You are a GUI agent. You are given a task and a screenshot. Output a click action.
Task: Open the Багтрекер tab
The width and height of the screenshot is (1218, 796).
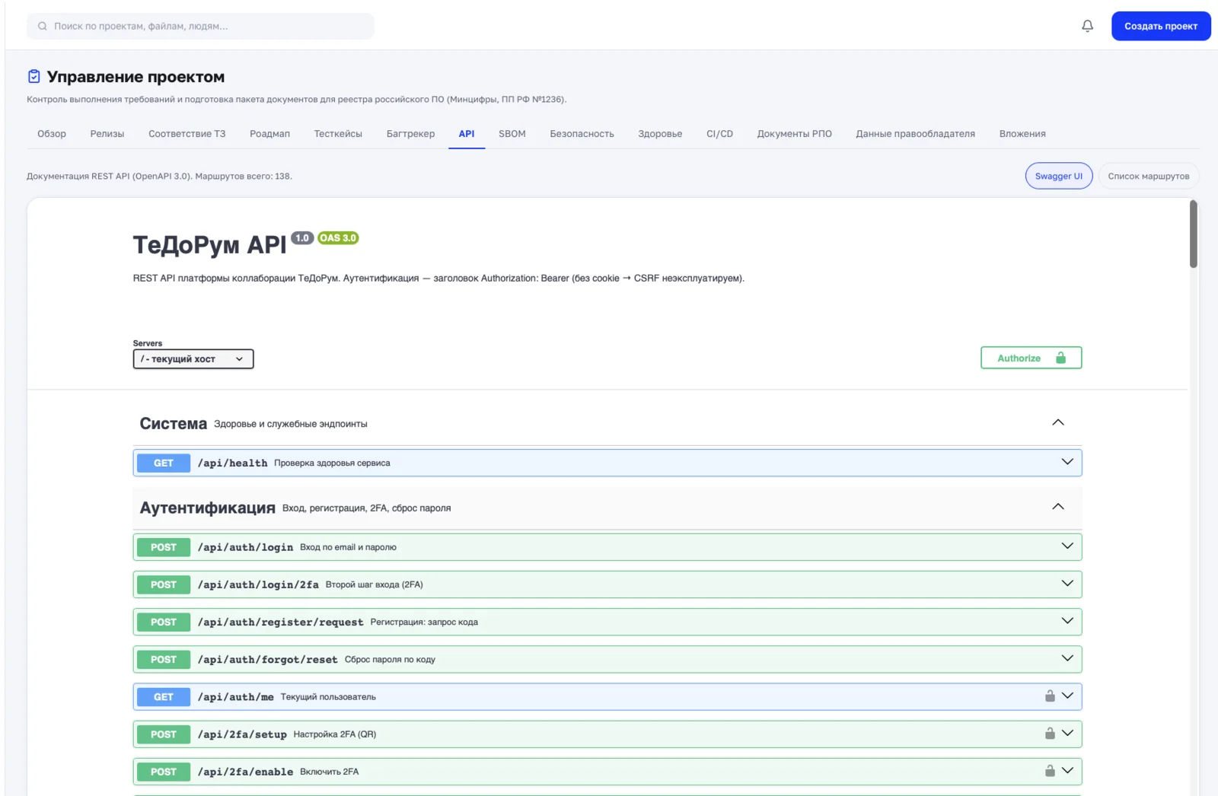pos(410,134)
